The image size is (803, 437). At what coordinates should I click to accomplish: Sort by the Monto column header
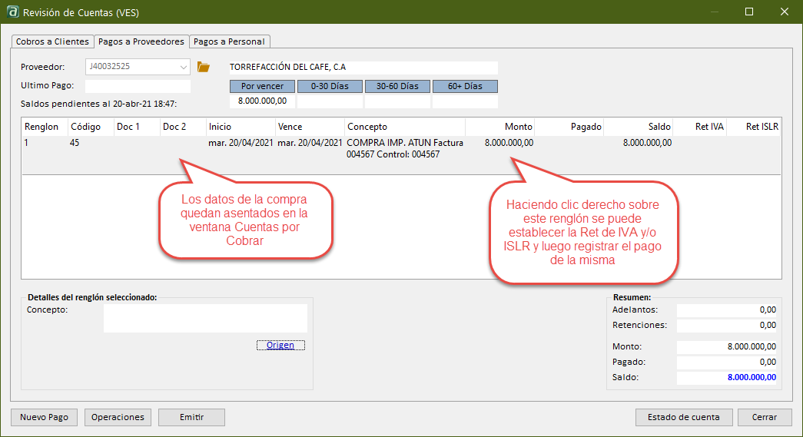coord(499,127)
